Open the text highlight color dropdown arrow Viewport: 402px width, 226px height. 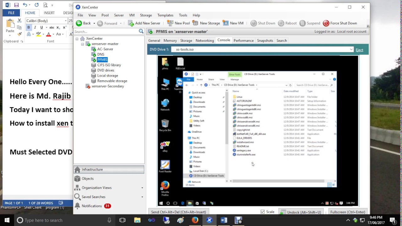click(43, 34)
